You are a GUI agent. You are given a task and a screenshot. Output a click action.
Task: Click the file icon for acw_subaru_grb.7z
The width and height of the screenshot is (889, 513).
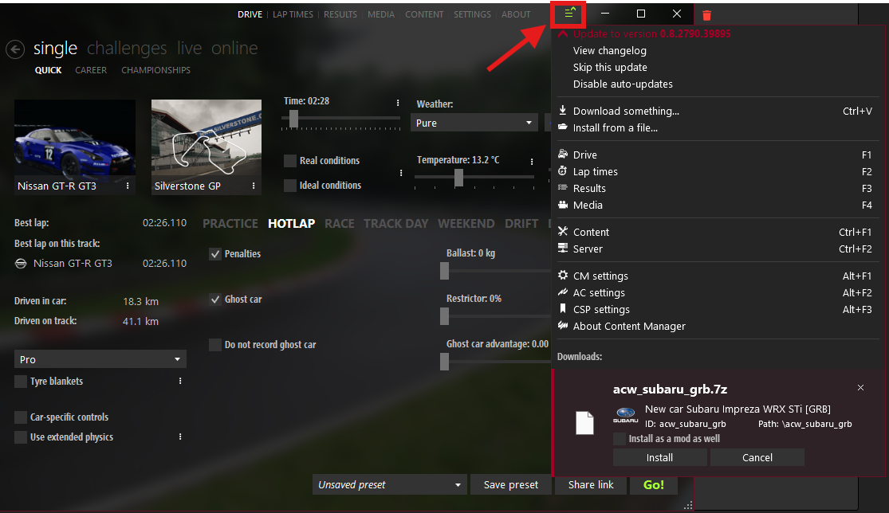[584, 423]
